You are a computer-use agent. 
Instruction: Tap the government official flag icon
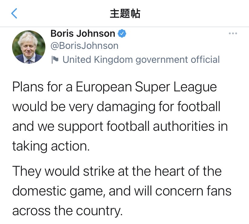(55, 59)
